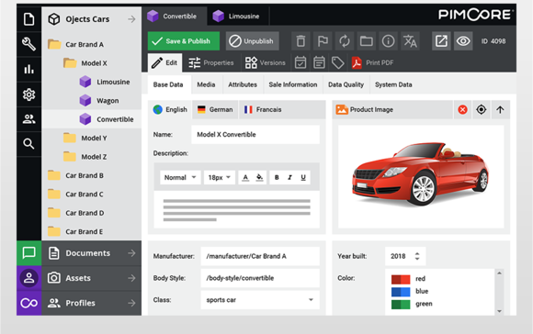The height and width of the screenshot is (334, 533).
Task: Select the blue color swatch
Action: tap(401, 292)
